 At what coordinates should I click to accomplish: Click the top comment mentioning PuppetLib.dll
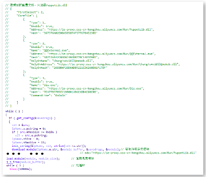[x=36, y=5]
